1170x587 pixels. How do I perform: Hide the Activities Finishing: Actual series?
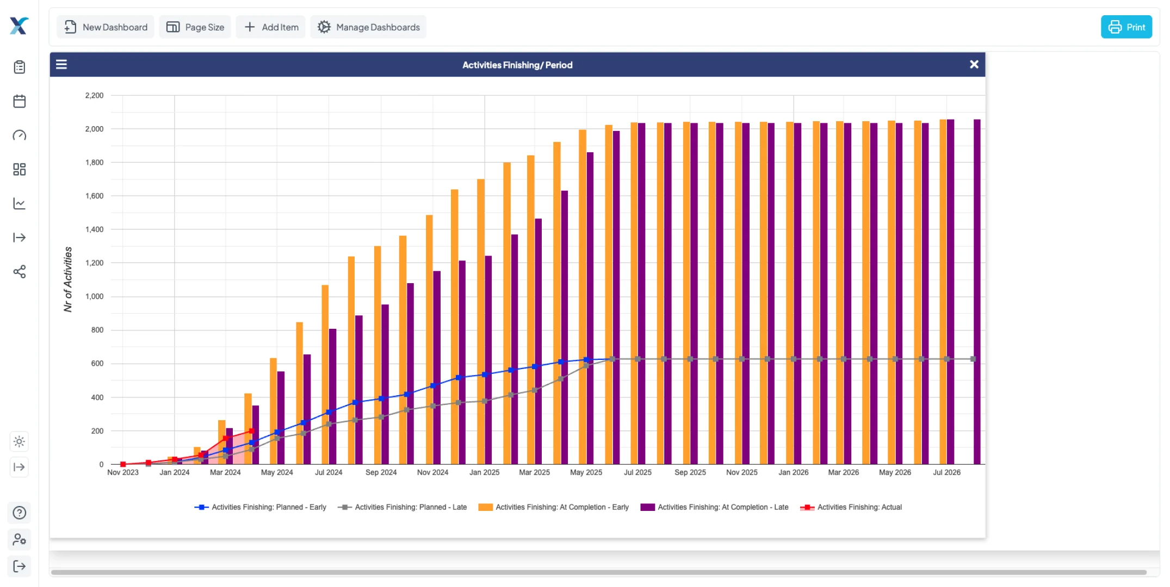(x=851, y=507)
